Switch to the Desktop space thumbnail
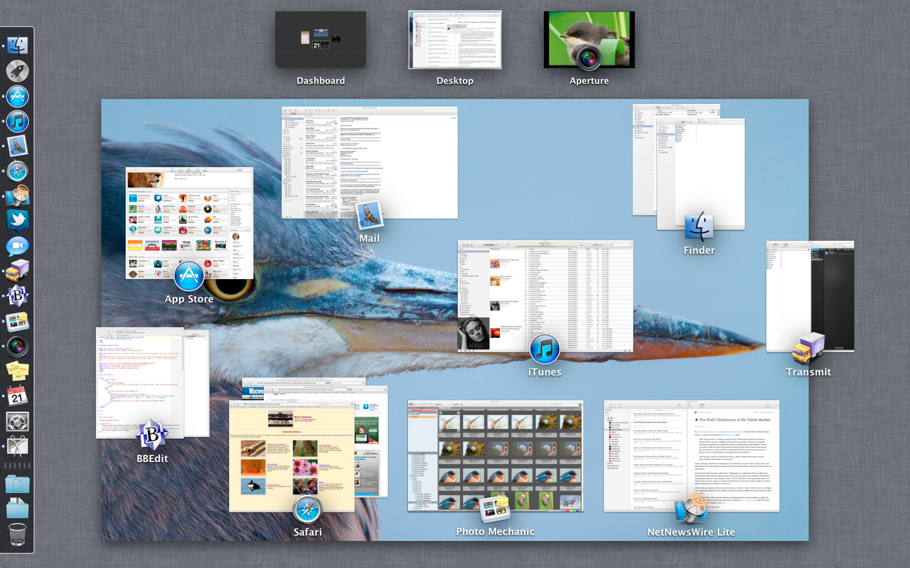Viewport: 910px width, 568px height. click(x=455, y=41)
